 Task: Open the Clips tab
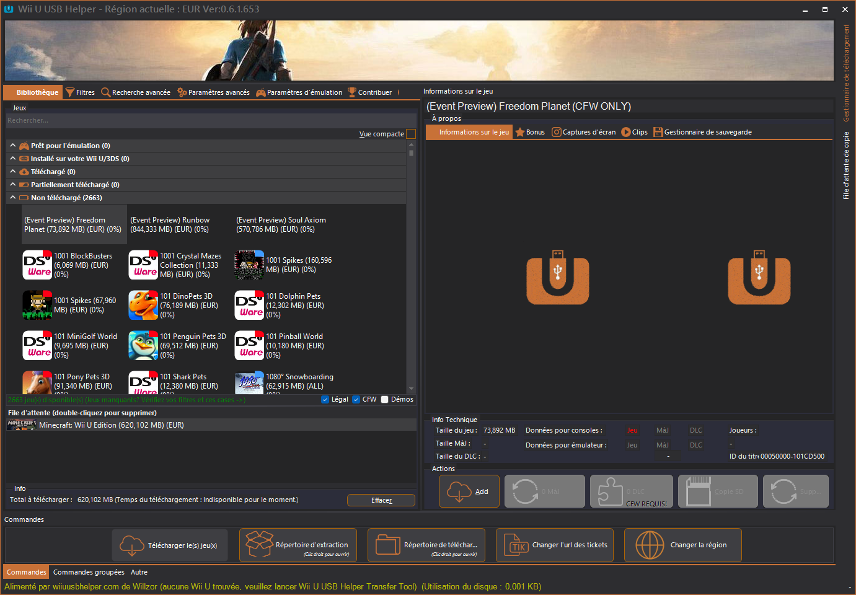coord(635,132)
